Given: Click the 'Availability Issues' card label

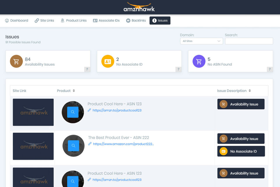Looking at the screenshot, I should coord(40,64).
